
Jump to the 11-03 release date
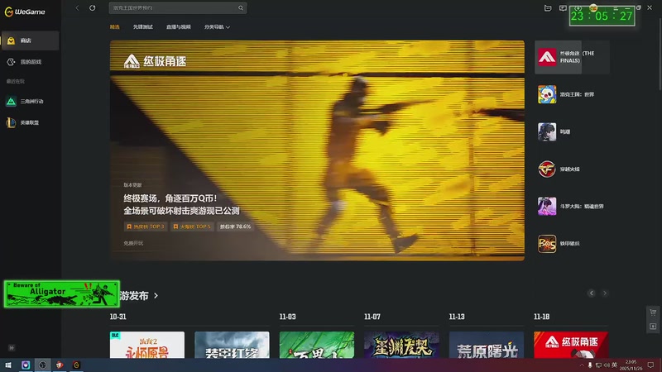coord(287,317)
